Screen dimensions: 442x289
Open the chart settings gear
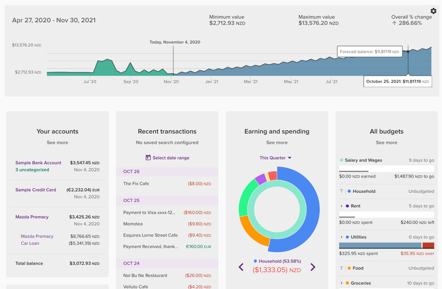click(x=433, y=11)
